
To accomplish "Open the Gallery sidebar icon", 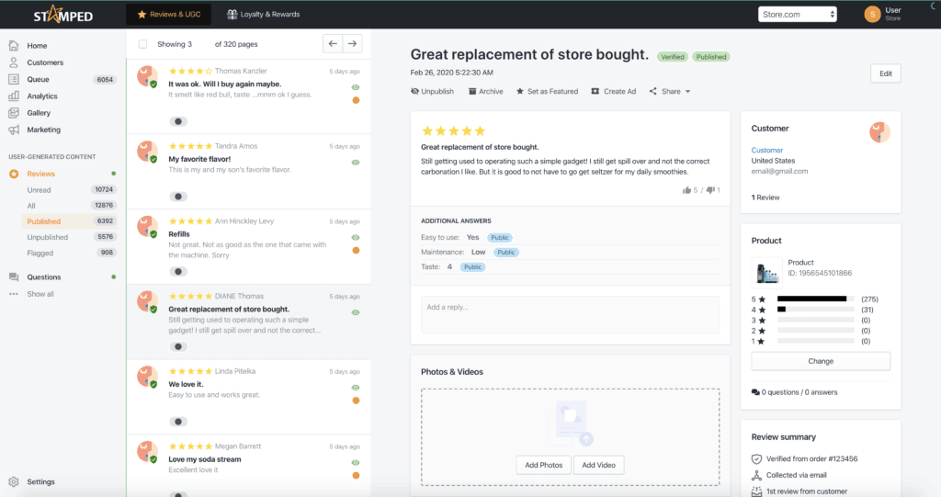I will click(14, 113).
